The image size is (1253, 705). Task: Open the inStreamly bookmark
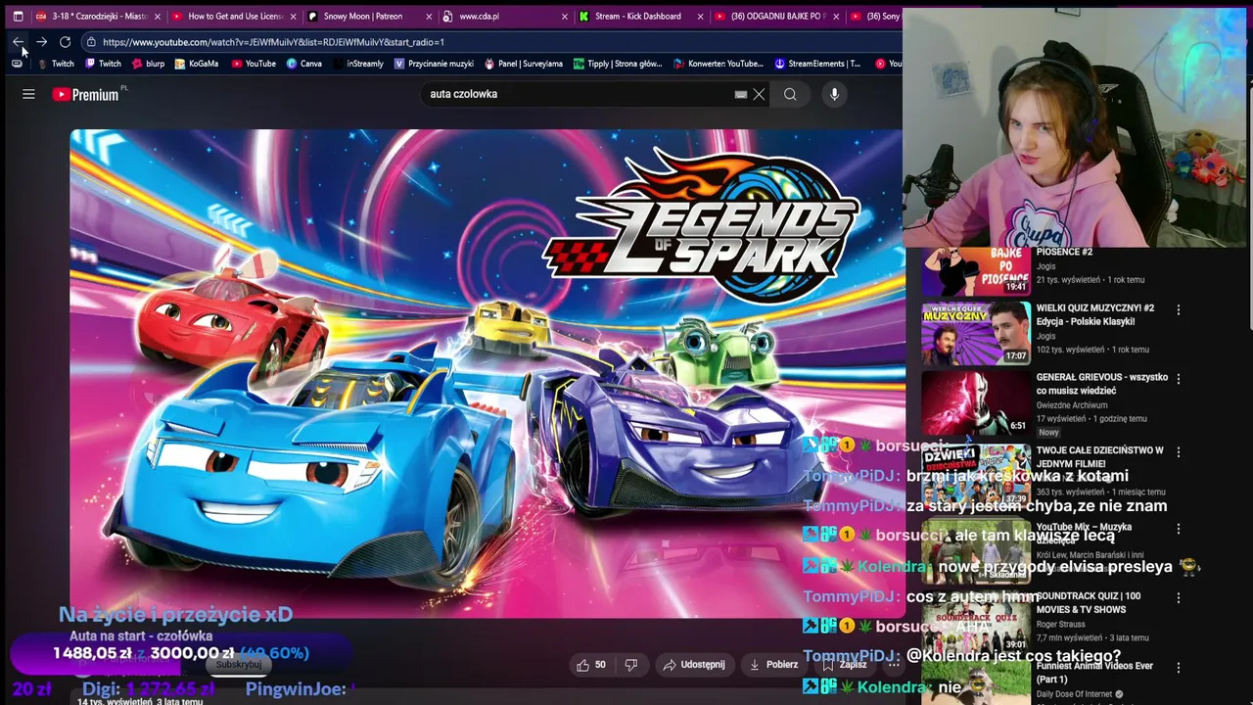coord(357,64)
